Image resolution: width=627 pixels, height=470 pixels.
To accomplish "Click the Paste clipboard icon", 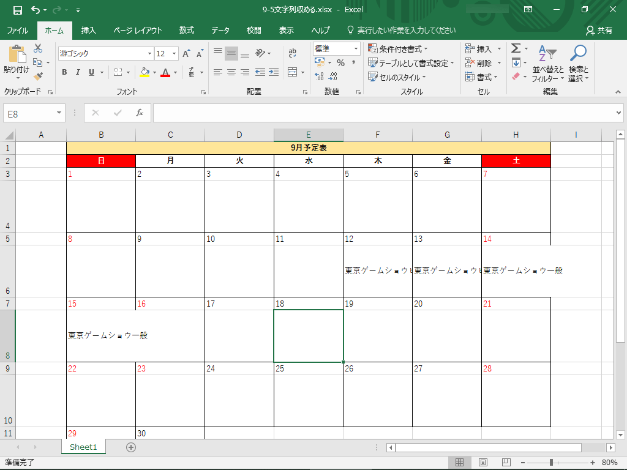I will (x=17, y=54).
